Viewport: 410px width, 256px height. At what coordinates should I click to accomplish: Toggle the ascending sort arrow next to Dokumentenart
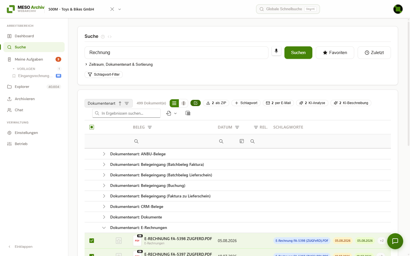click(x=120, y=103)
